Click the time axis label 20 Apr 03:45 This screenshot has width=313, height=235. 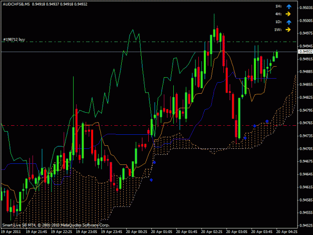click(262, 231)
